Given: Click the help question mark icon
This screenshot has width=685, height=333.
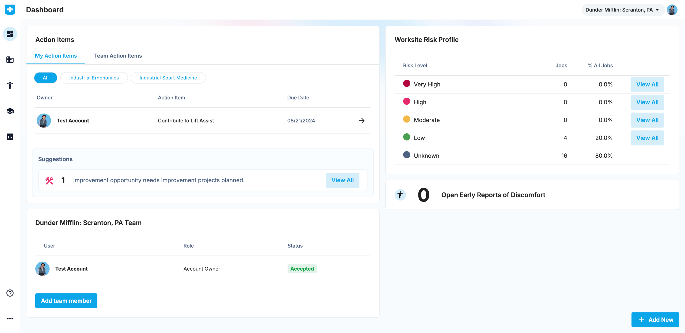Looking at the screenshot, I should coord(10,293).
